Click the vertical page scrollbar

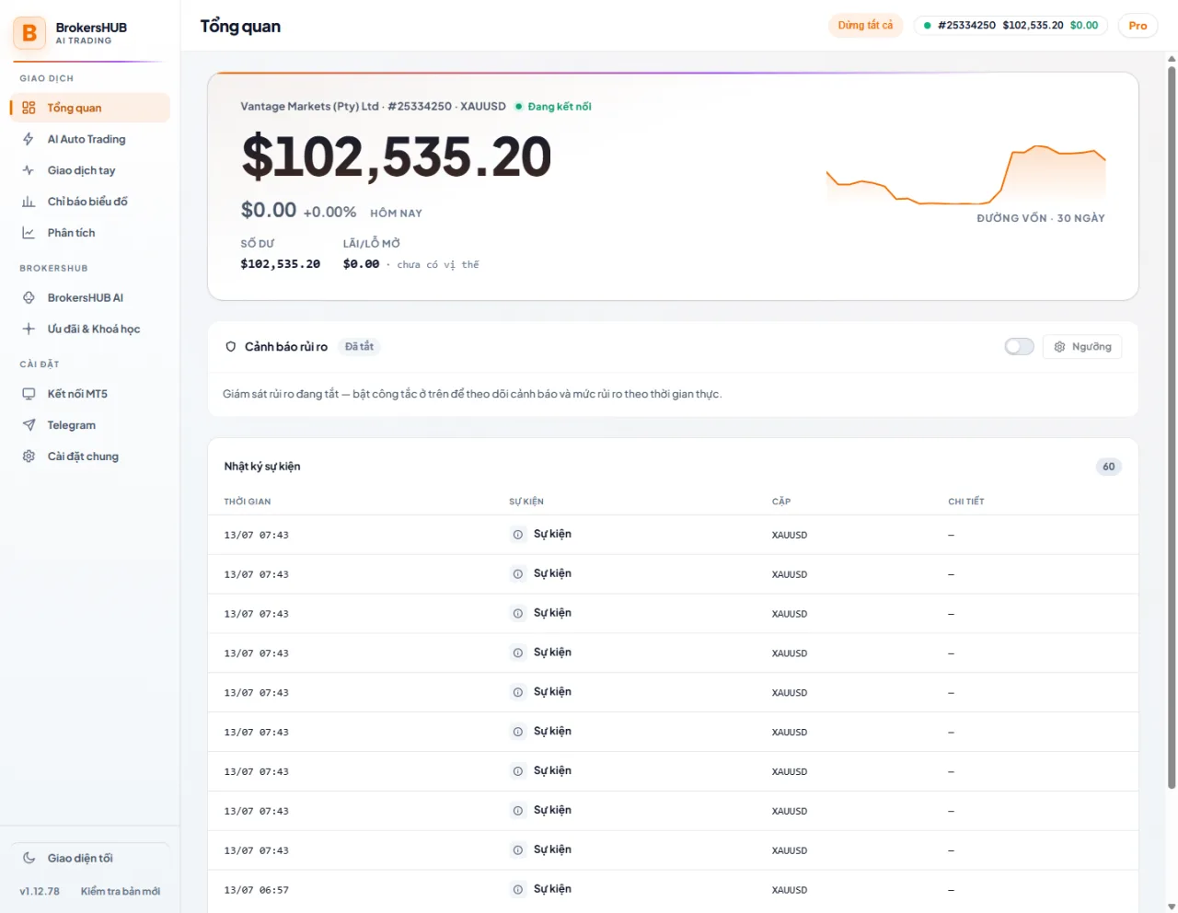point(1172,428)
